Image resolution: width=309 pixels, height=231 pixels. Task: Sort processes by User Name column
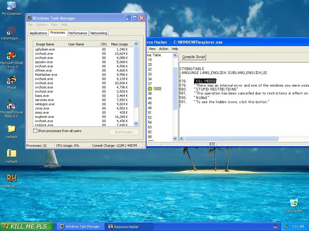click(81, 44)
